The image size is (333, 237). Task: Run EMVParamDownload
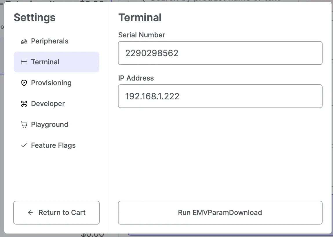(x=220, y=213)
